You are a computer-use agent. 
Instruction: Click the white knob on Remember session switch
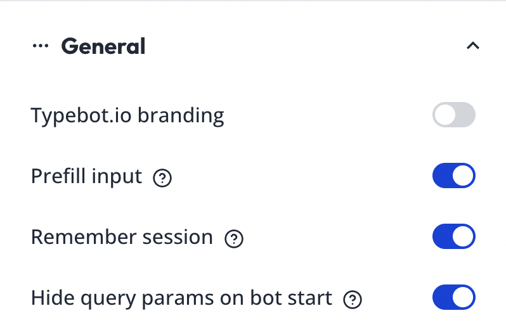464,237
